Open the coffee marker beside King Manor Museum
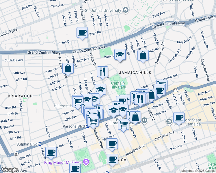Screen dimensions: 216x173 [x=75, y=168]
